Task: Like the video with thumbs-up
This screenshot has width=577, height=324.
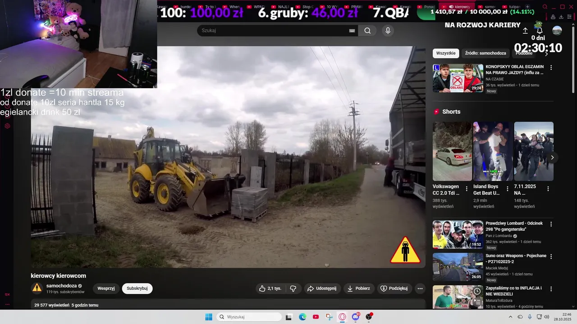Action: pos(270,288)
